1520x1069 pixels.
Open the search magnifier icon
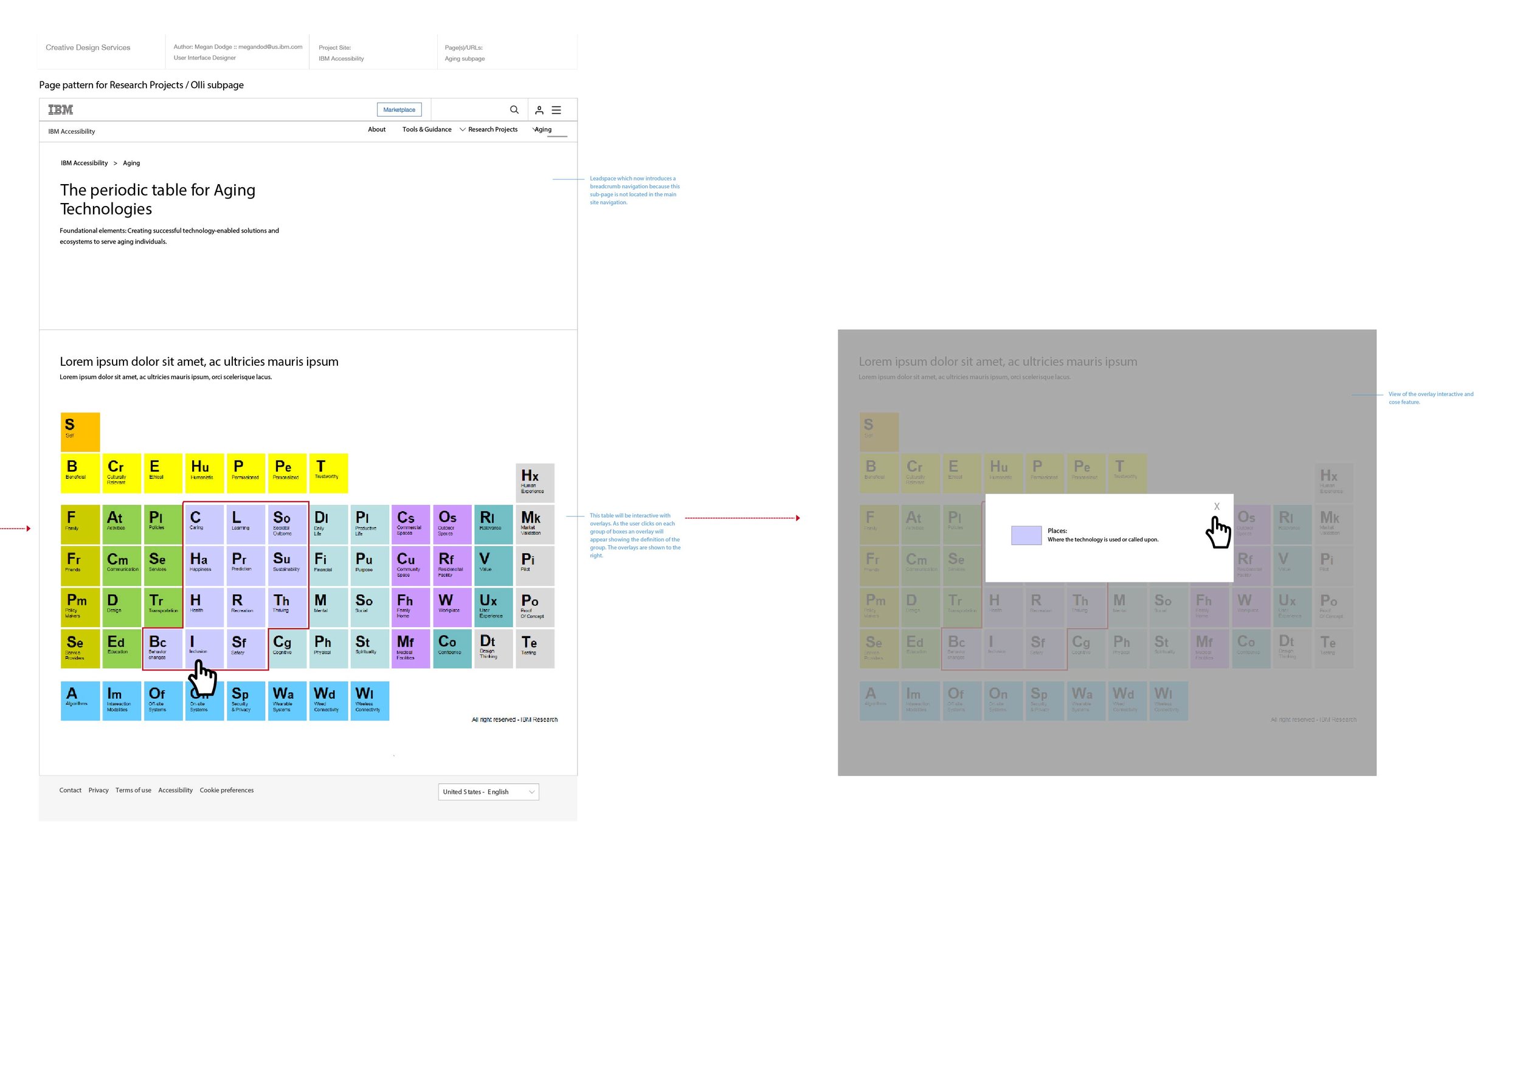coord(514,110)
